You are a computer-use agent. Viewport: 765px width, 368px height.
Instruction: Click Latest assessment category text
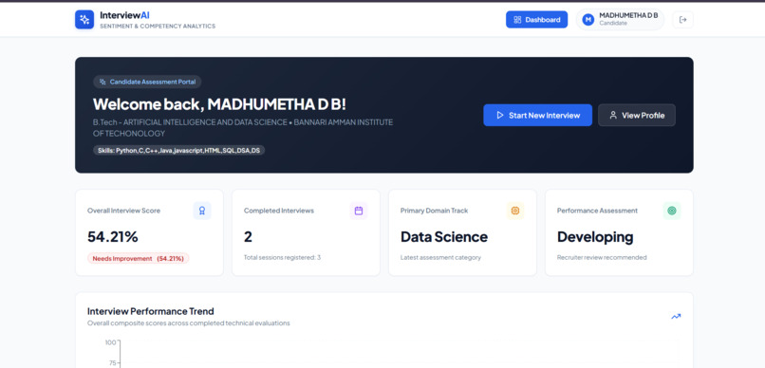440,257
